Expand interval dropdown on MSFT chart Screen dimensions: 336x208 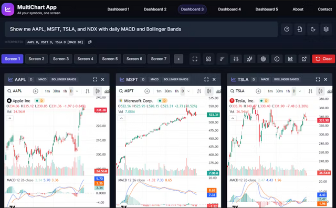coord(188,91)
